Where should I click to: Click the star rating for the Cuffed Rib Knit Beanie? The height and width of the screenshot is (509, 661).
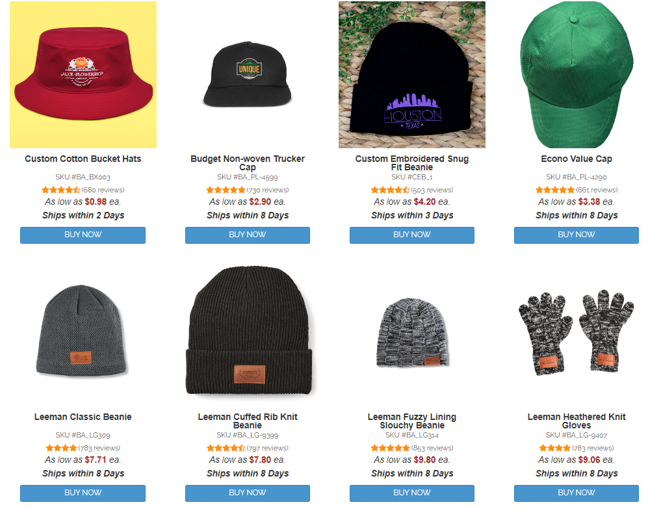(x=226, y=448)
